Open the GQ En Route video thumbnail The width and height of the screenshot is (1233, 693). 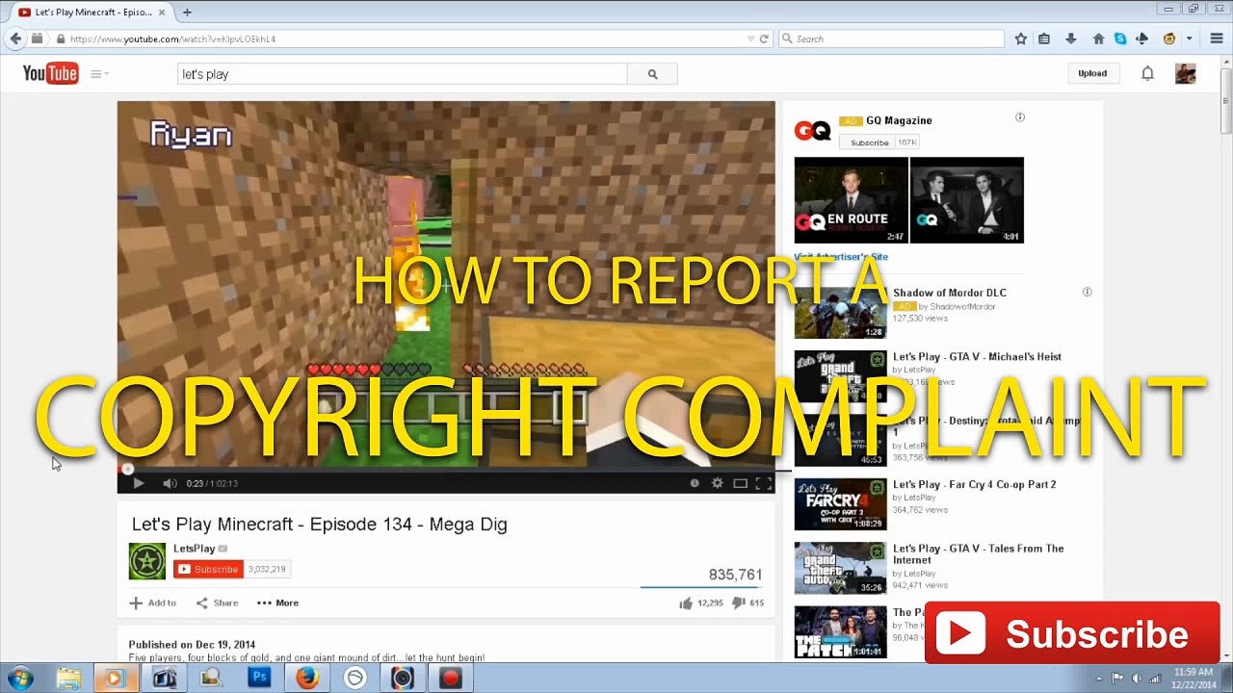tap(851, 200)
